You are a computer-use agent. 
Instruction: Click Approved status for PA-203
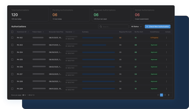click(154, 45)
